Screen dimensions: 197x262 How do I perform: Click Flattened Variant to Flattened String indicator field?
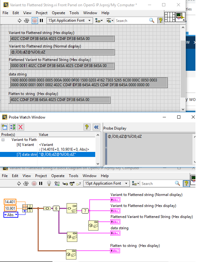click(x=62, y=66)
